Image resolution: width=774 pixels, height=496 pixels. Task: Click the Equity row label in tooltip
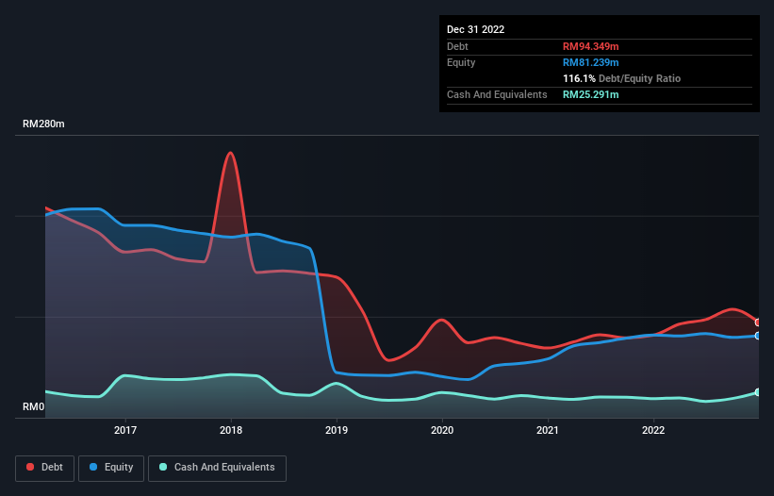(x=461, y=62)
